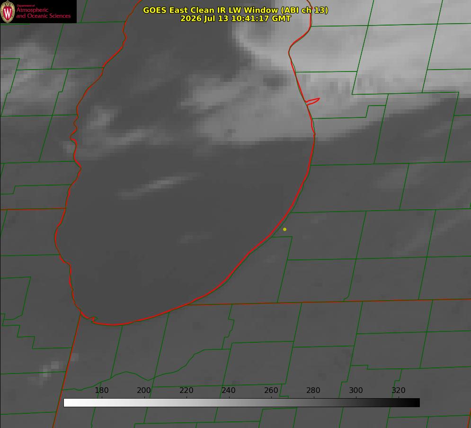Click the 260 colorbar tick label
471x428 pixels.
(271, 390)
